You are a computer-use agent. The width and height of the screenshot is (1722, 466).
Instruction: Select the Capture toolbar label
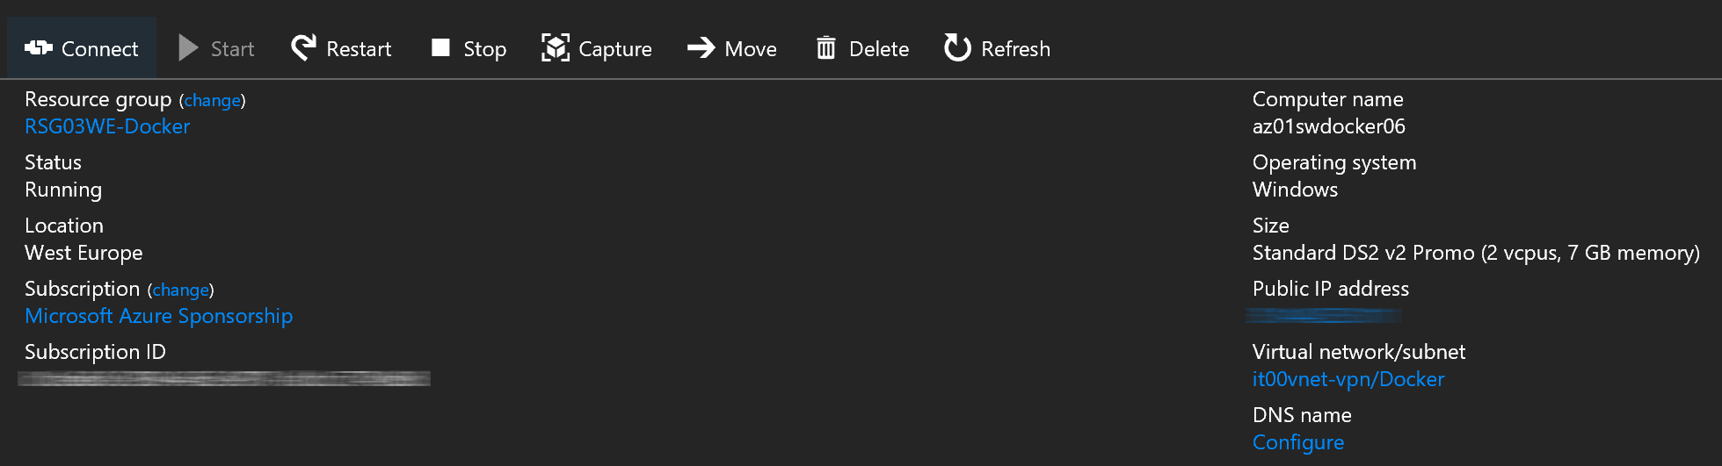click(x=615, y=49)
